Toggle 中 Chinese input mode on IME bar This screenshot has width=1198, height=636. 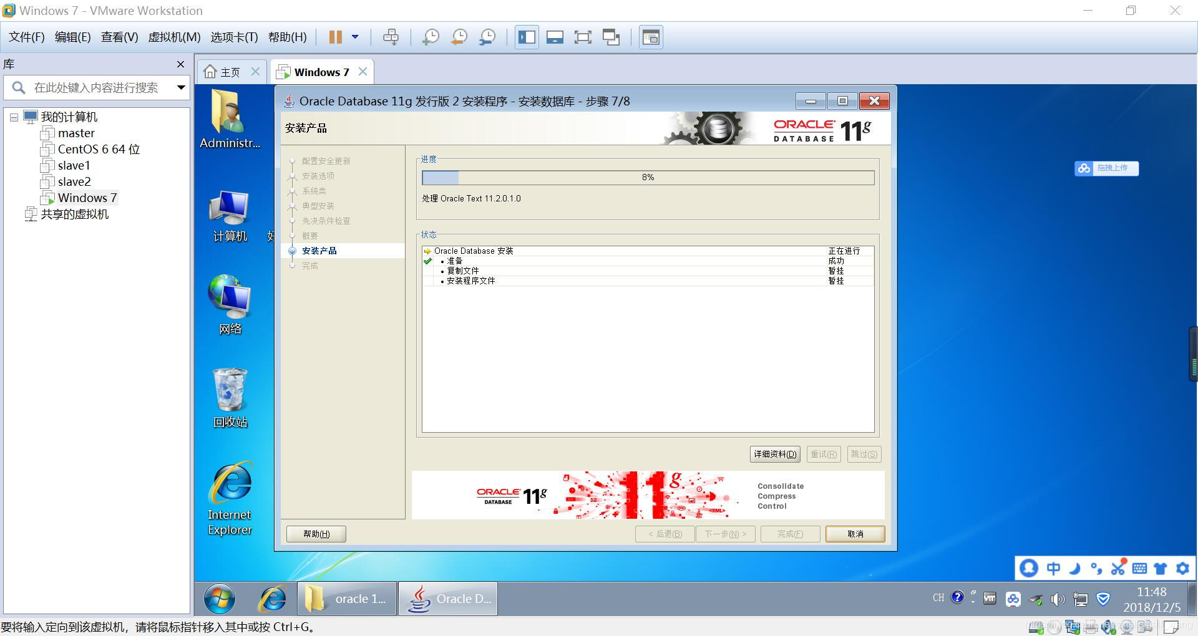1053,568
